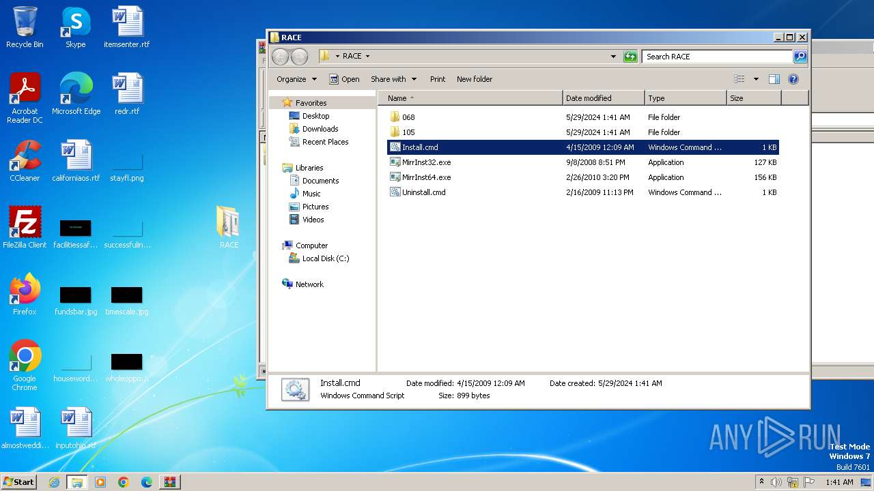Sort by Name column header
Screen dimensions: 874x491
(471, 98)
